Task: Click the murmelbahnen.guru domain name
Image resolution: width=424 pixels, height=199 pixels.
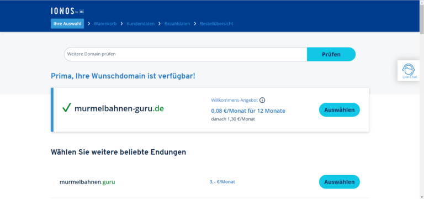Action: click(87, 182)
